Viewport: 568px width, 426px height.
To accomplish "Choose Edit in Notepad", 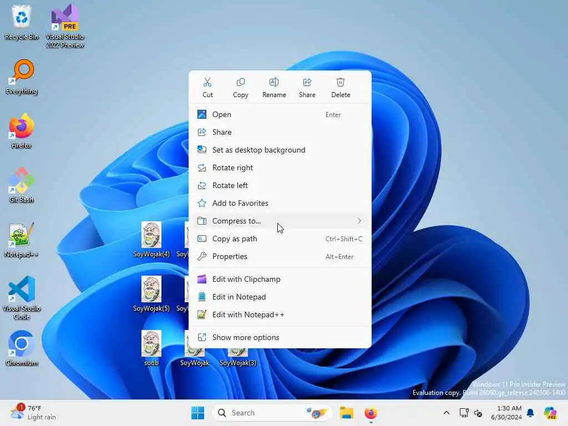I will 280,297.
